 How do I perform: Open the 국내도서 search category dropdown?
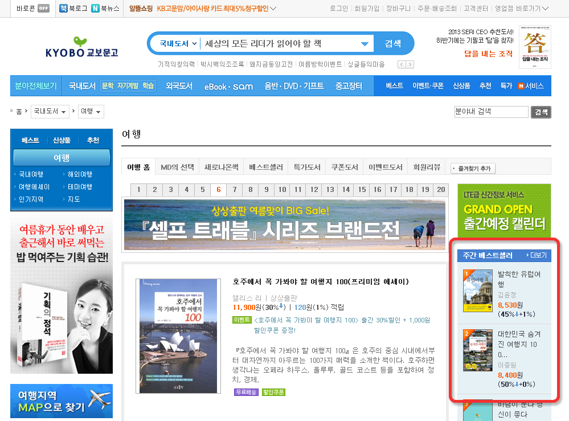(x=178, y=43)
